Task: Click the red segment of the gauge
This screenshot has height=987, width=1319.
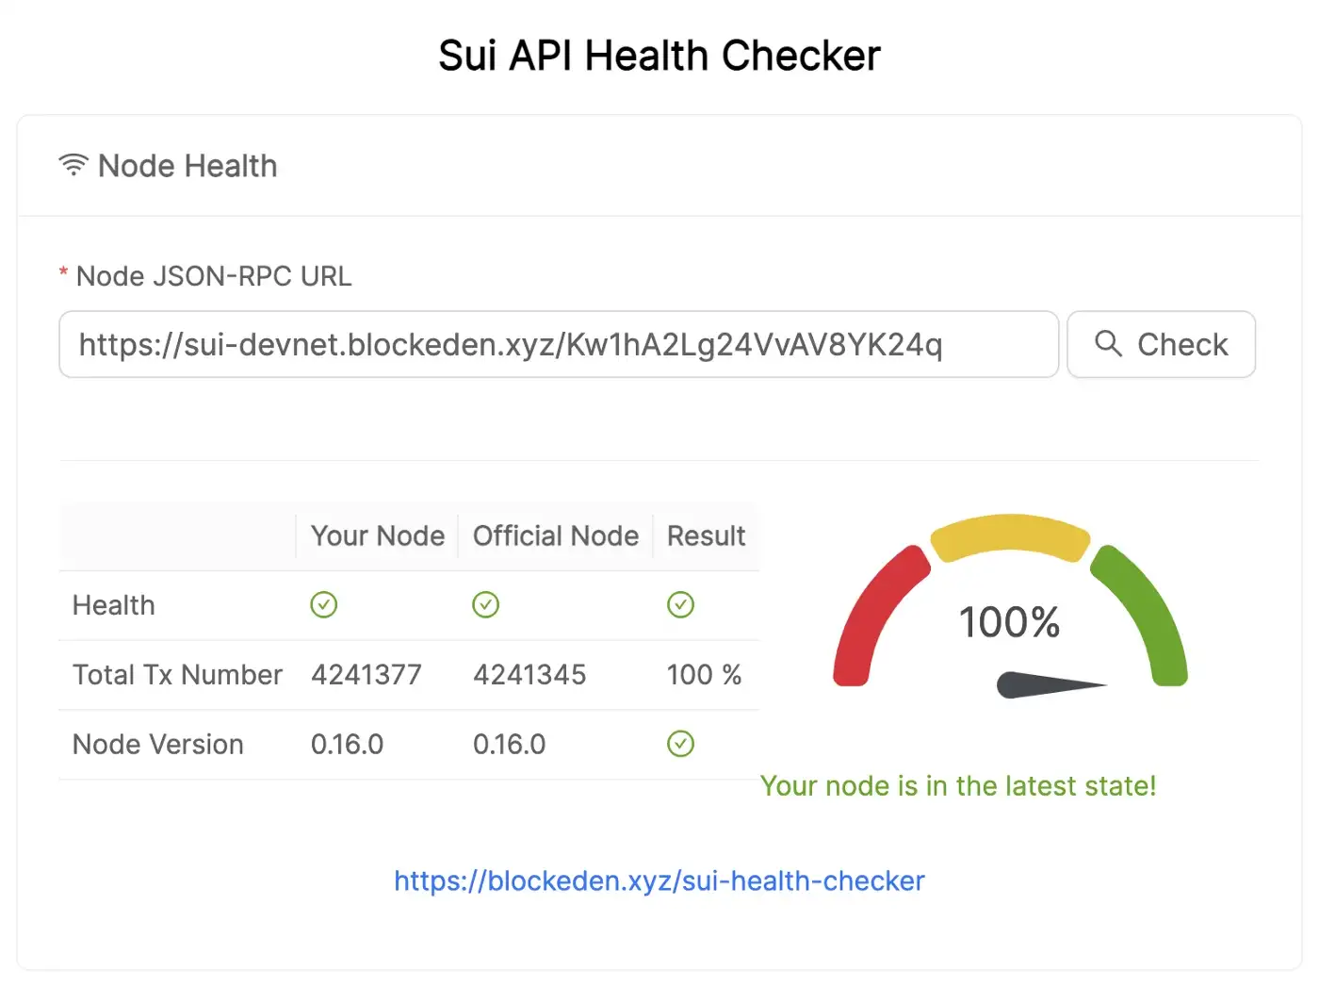Action: [871, 613]
